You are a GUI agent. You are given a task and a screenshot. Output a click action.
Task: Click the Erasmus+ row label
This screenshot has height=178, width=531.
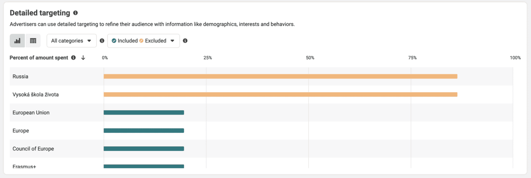(24, 166)
